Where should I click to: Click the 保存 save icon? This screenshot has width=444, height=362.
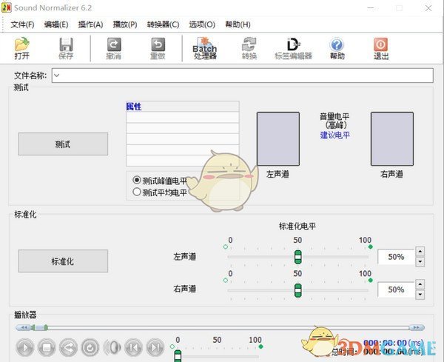pyautogui.click(x=66, y=48)
